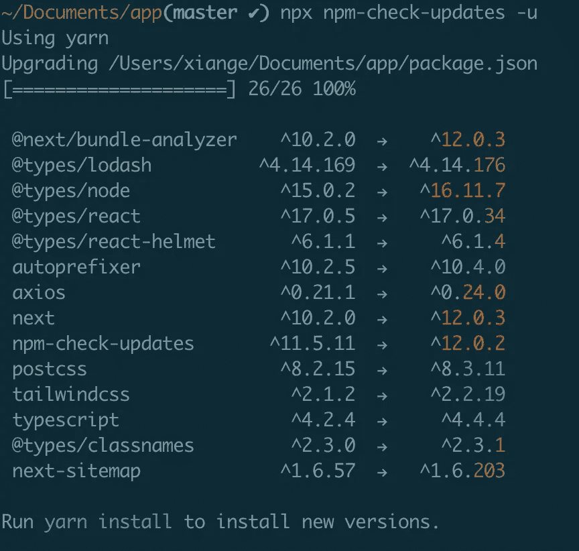Screen dimensions: 579x551
Task: Click the arrow in the typescript row
Action: point(382,420)
